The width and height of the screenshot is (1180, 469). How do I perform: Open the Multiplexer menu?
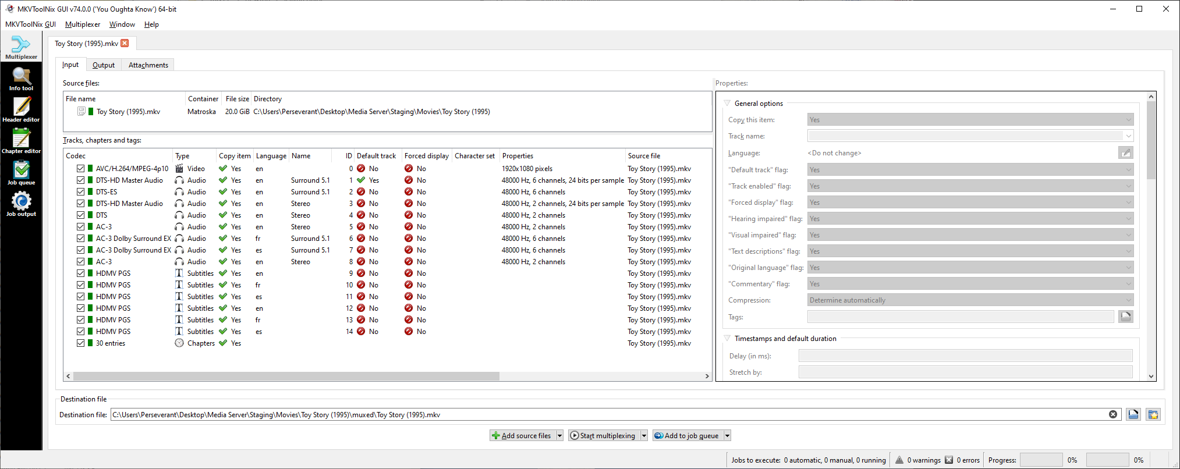tap(83, 24)
